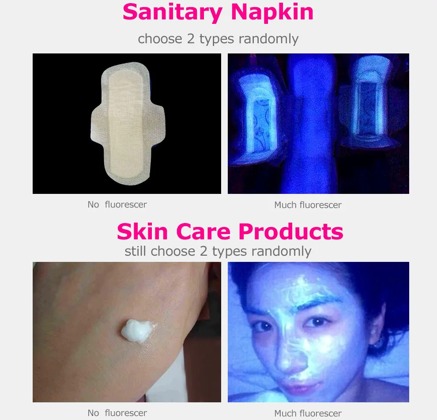Click the 'No fluorescer' caption under the hand photo
Viewport: 437px width, 420px height.
pos(117,413)
